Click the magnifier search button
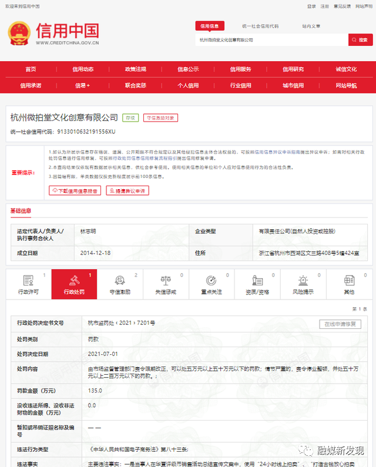This screenshot has width=376, height=467. click(360, 39)
